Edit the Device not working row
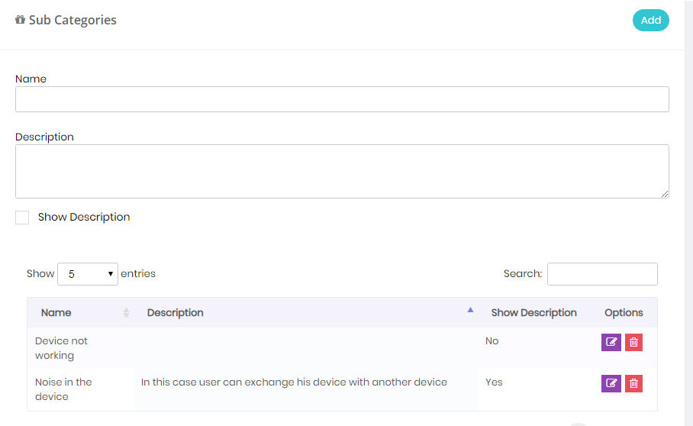The height and width of the screenshot is (426, 693). click(x=611, y=342)
